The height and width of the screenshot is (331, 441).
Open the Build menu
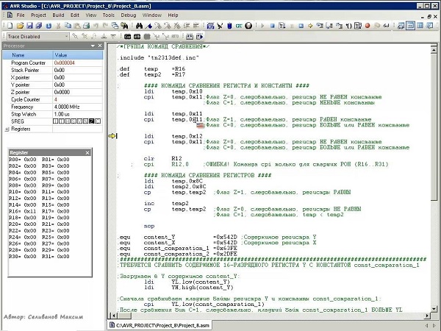tap(58, 15)
